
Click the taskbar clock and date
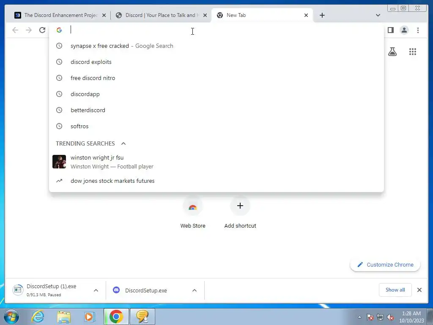[x=411, y=317]
